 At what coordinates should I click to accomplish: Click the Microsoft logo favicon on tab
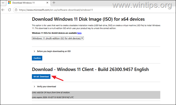tap(10, 3)
